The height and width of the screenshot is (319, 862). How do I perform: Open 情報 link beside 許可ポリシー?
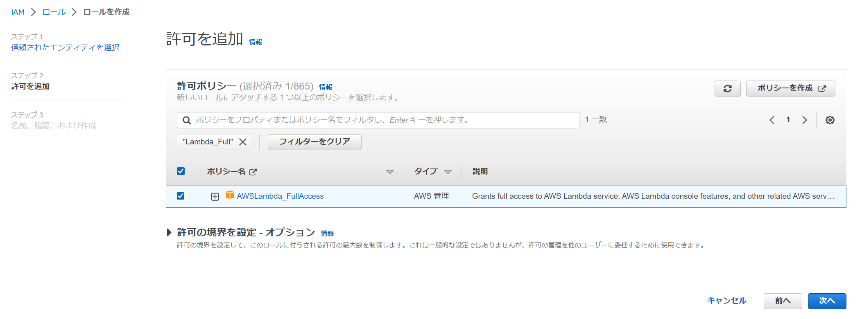coord(326,87)
